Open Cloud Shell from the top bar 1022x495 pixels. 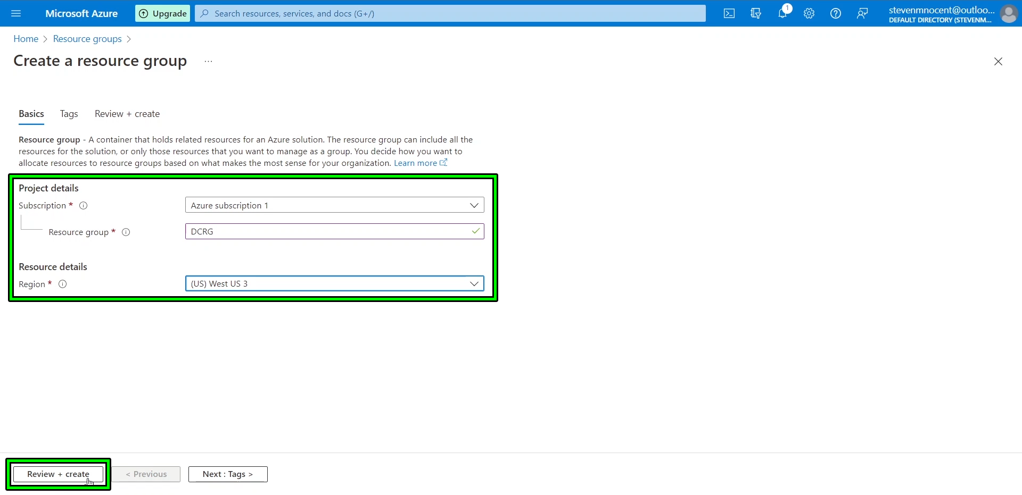[729, 13]
